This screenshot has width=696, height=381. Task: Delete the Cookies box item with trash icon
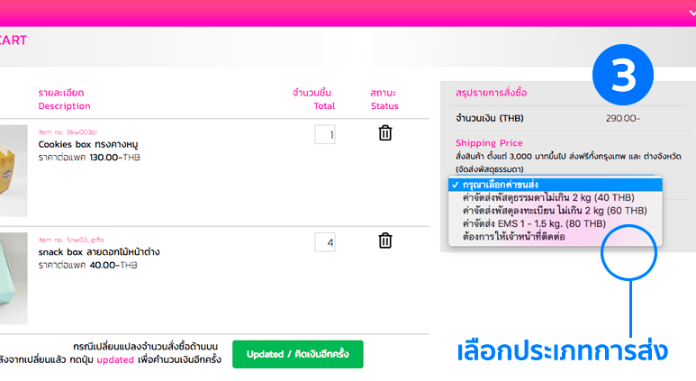(x=385, y=133)
